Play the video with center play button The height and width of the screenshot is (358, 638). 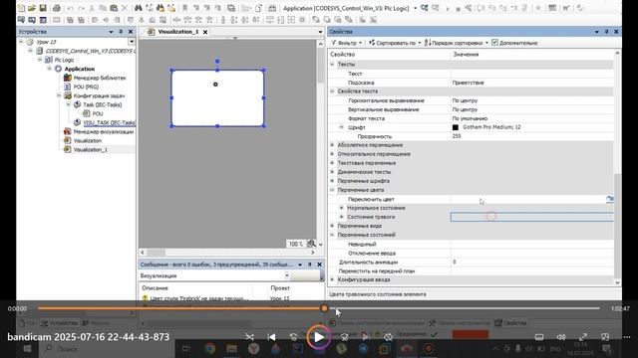click(319, 337)
